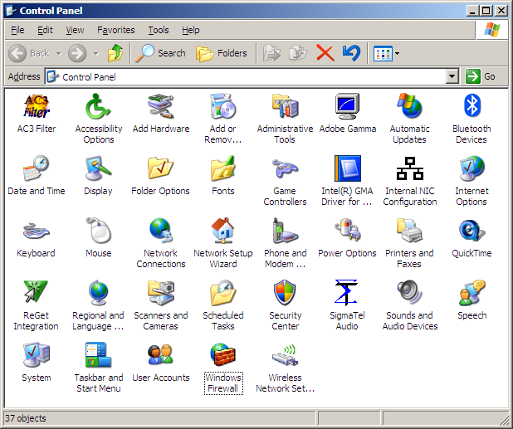The image size is (513, 429).
Task: Open Network Connections icon
Action: (161, 231)
